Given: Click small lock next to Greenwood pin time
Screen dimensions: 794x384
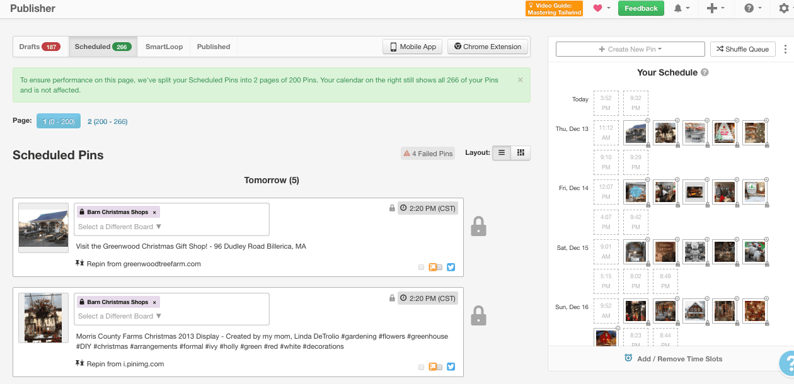Looking at the screenshot, I should [392, 208].
